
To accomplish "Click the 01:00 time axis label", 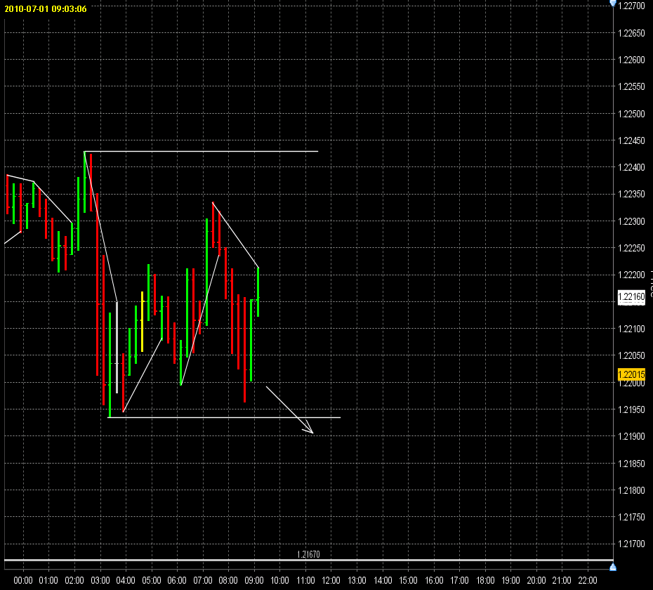I will tap(48, 580).
